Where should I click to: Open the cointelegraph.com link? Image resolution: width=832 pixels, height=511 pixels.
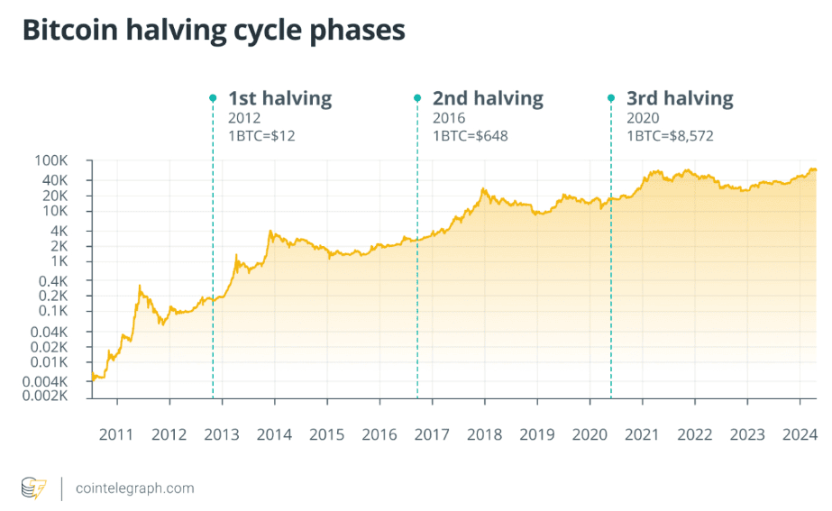coord(135,488)
